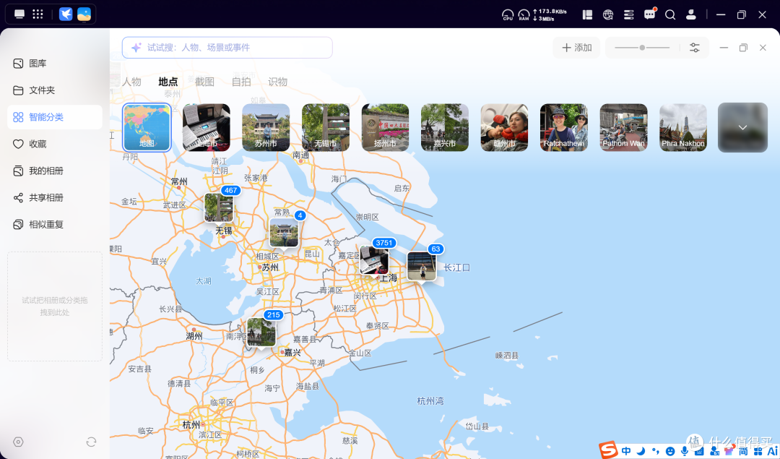Switch to the blue bird app icon
780x459 pixels.
(x=66, y=14)
